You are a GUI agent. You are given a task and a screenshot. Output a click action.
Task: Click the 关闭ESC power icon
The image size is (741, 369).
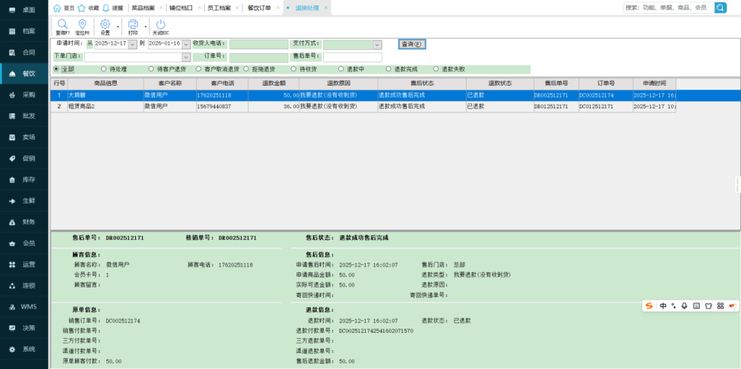tap(161, 25)
